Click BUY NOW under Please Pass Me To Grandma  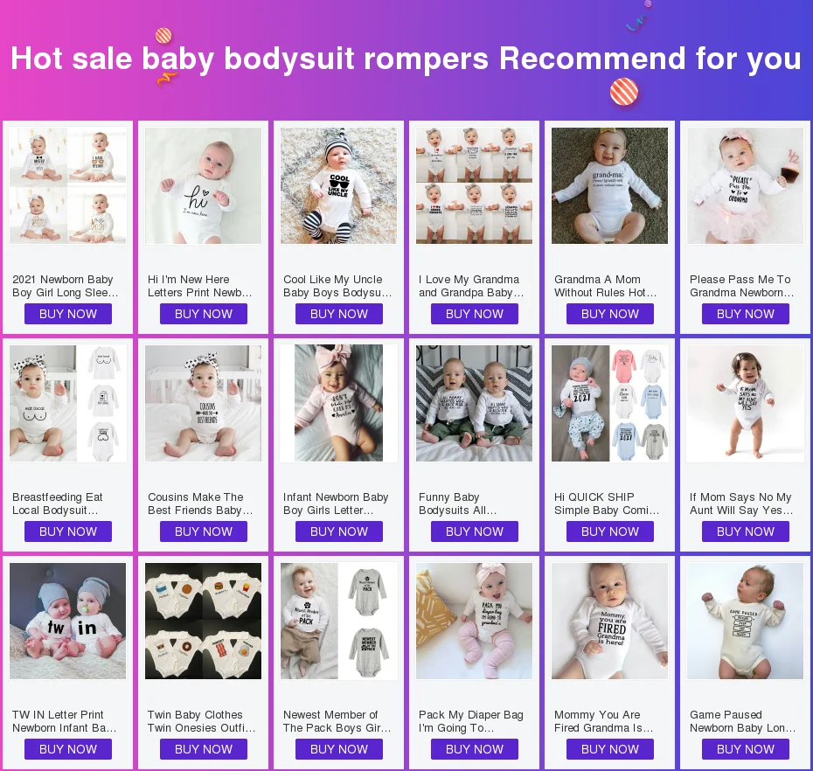point(746,314)
